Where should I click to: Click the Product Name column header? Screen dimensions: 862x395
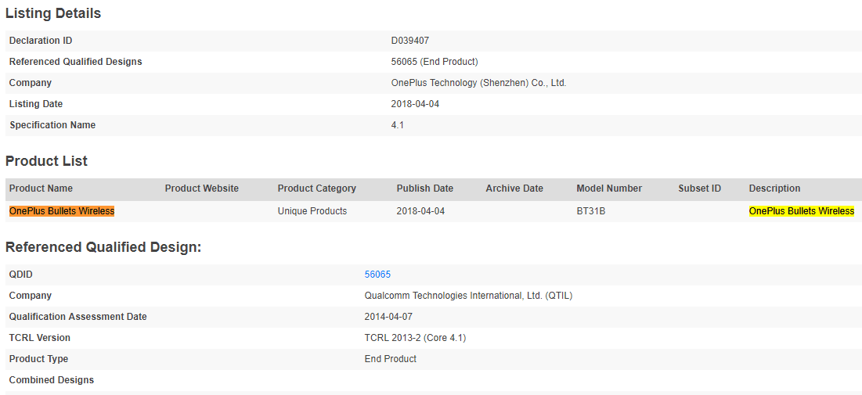(x=41, y=189)
